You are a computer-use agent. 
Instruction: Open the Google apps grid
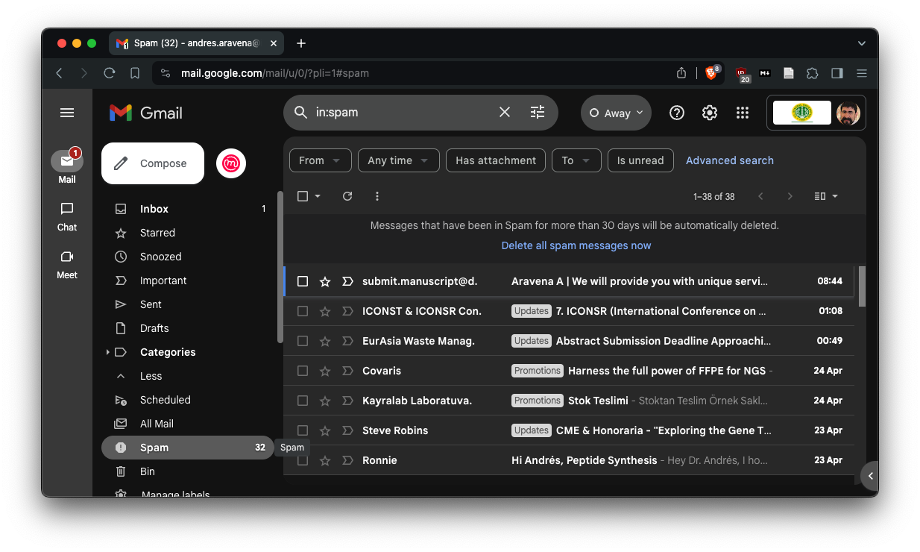click(x=742, y=113)
